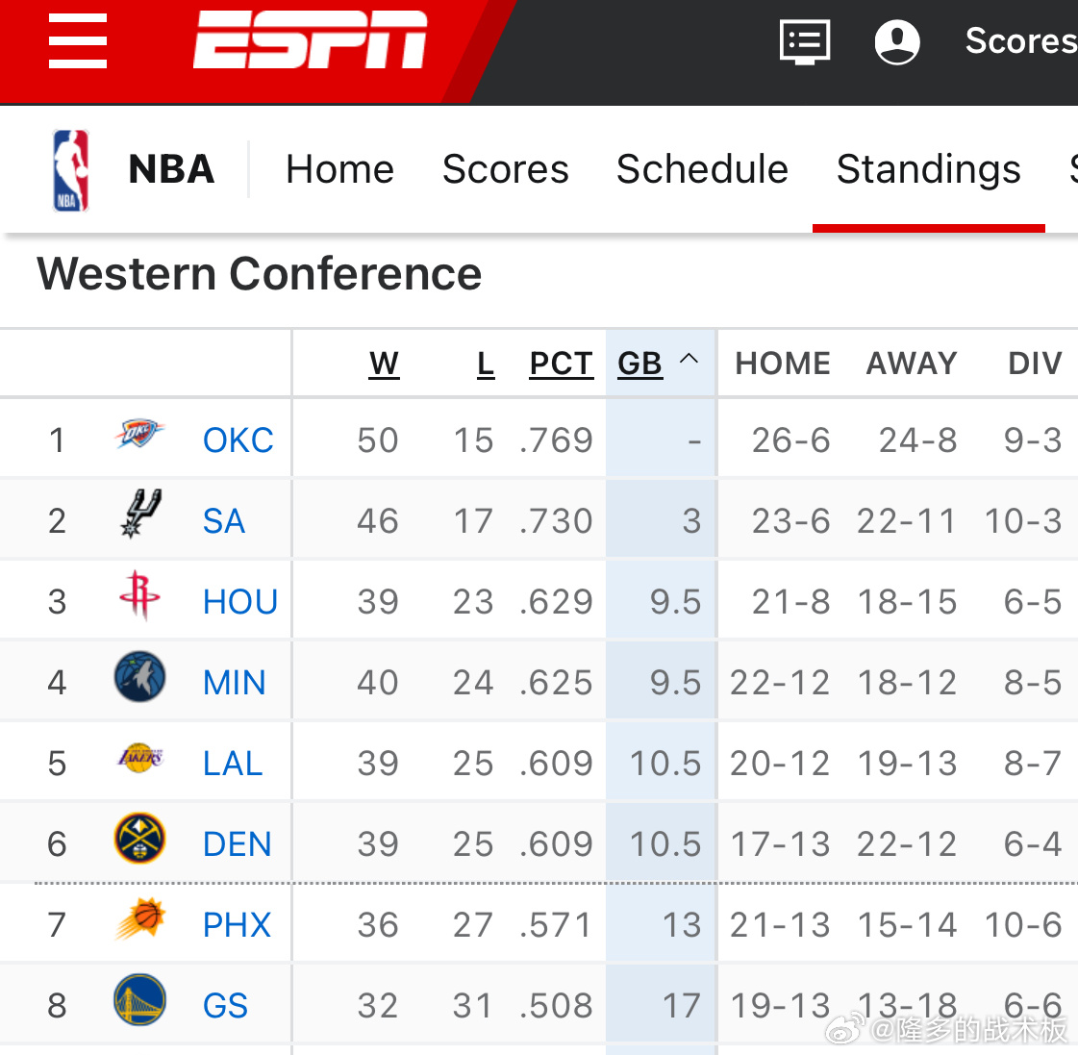This screenshot has width=1078, height=1055.
Task: Open the NBA Scores tab
Action: tap(505, 169)
